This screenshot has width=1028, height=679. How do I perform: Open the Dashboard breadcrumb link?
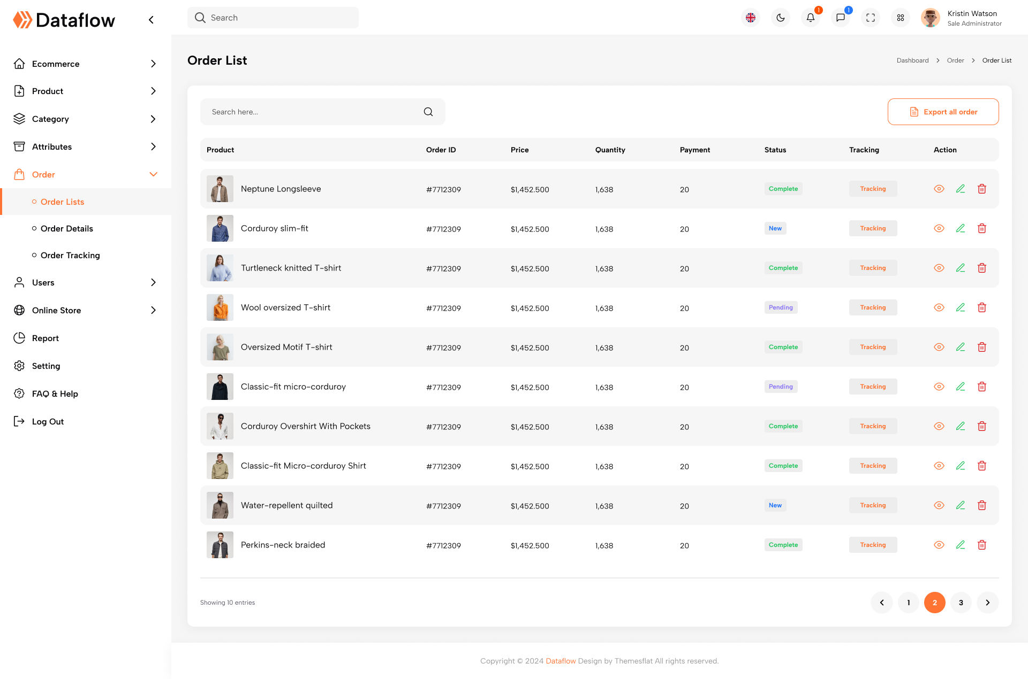pos(912,60)
